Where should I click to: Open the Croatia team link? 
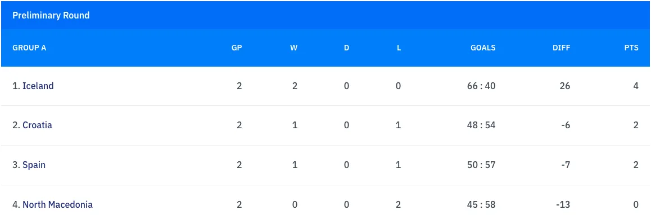tap(37, 125)
